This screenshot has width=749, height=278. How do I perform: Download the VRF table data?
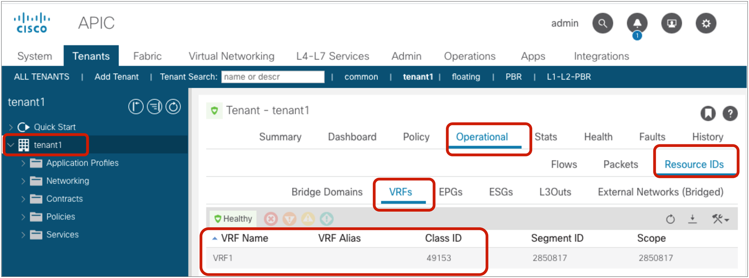click(x=693, y=219)
